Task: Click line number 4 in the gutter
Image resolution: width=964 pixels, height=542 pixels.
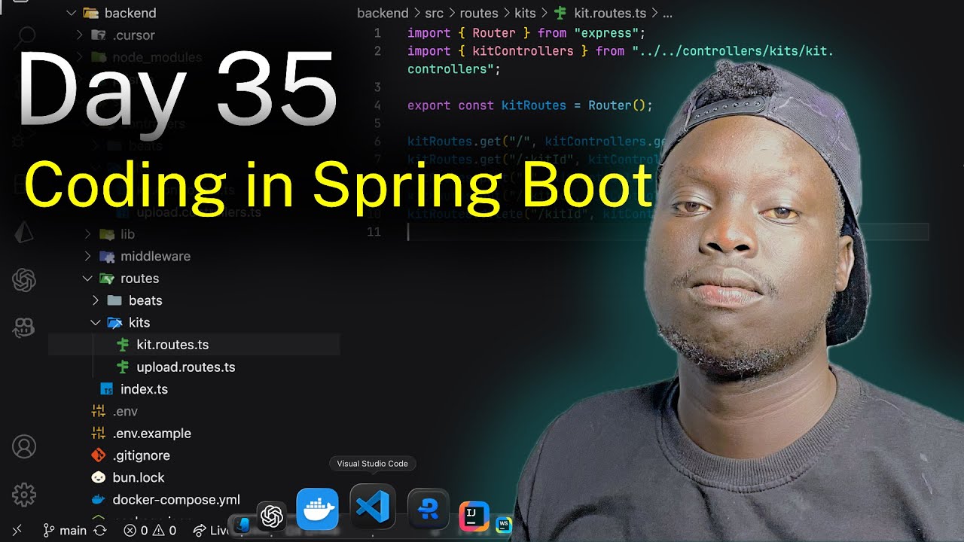Action: [377, 105]
